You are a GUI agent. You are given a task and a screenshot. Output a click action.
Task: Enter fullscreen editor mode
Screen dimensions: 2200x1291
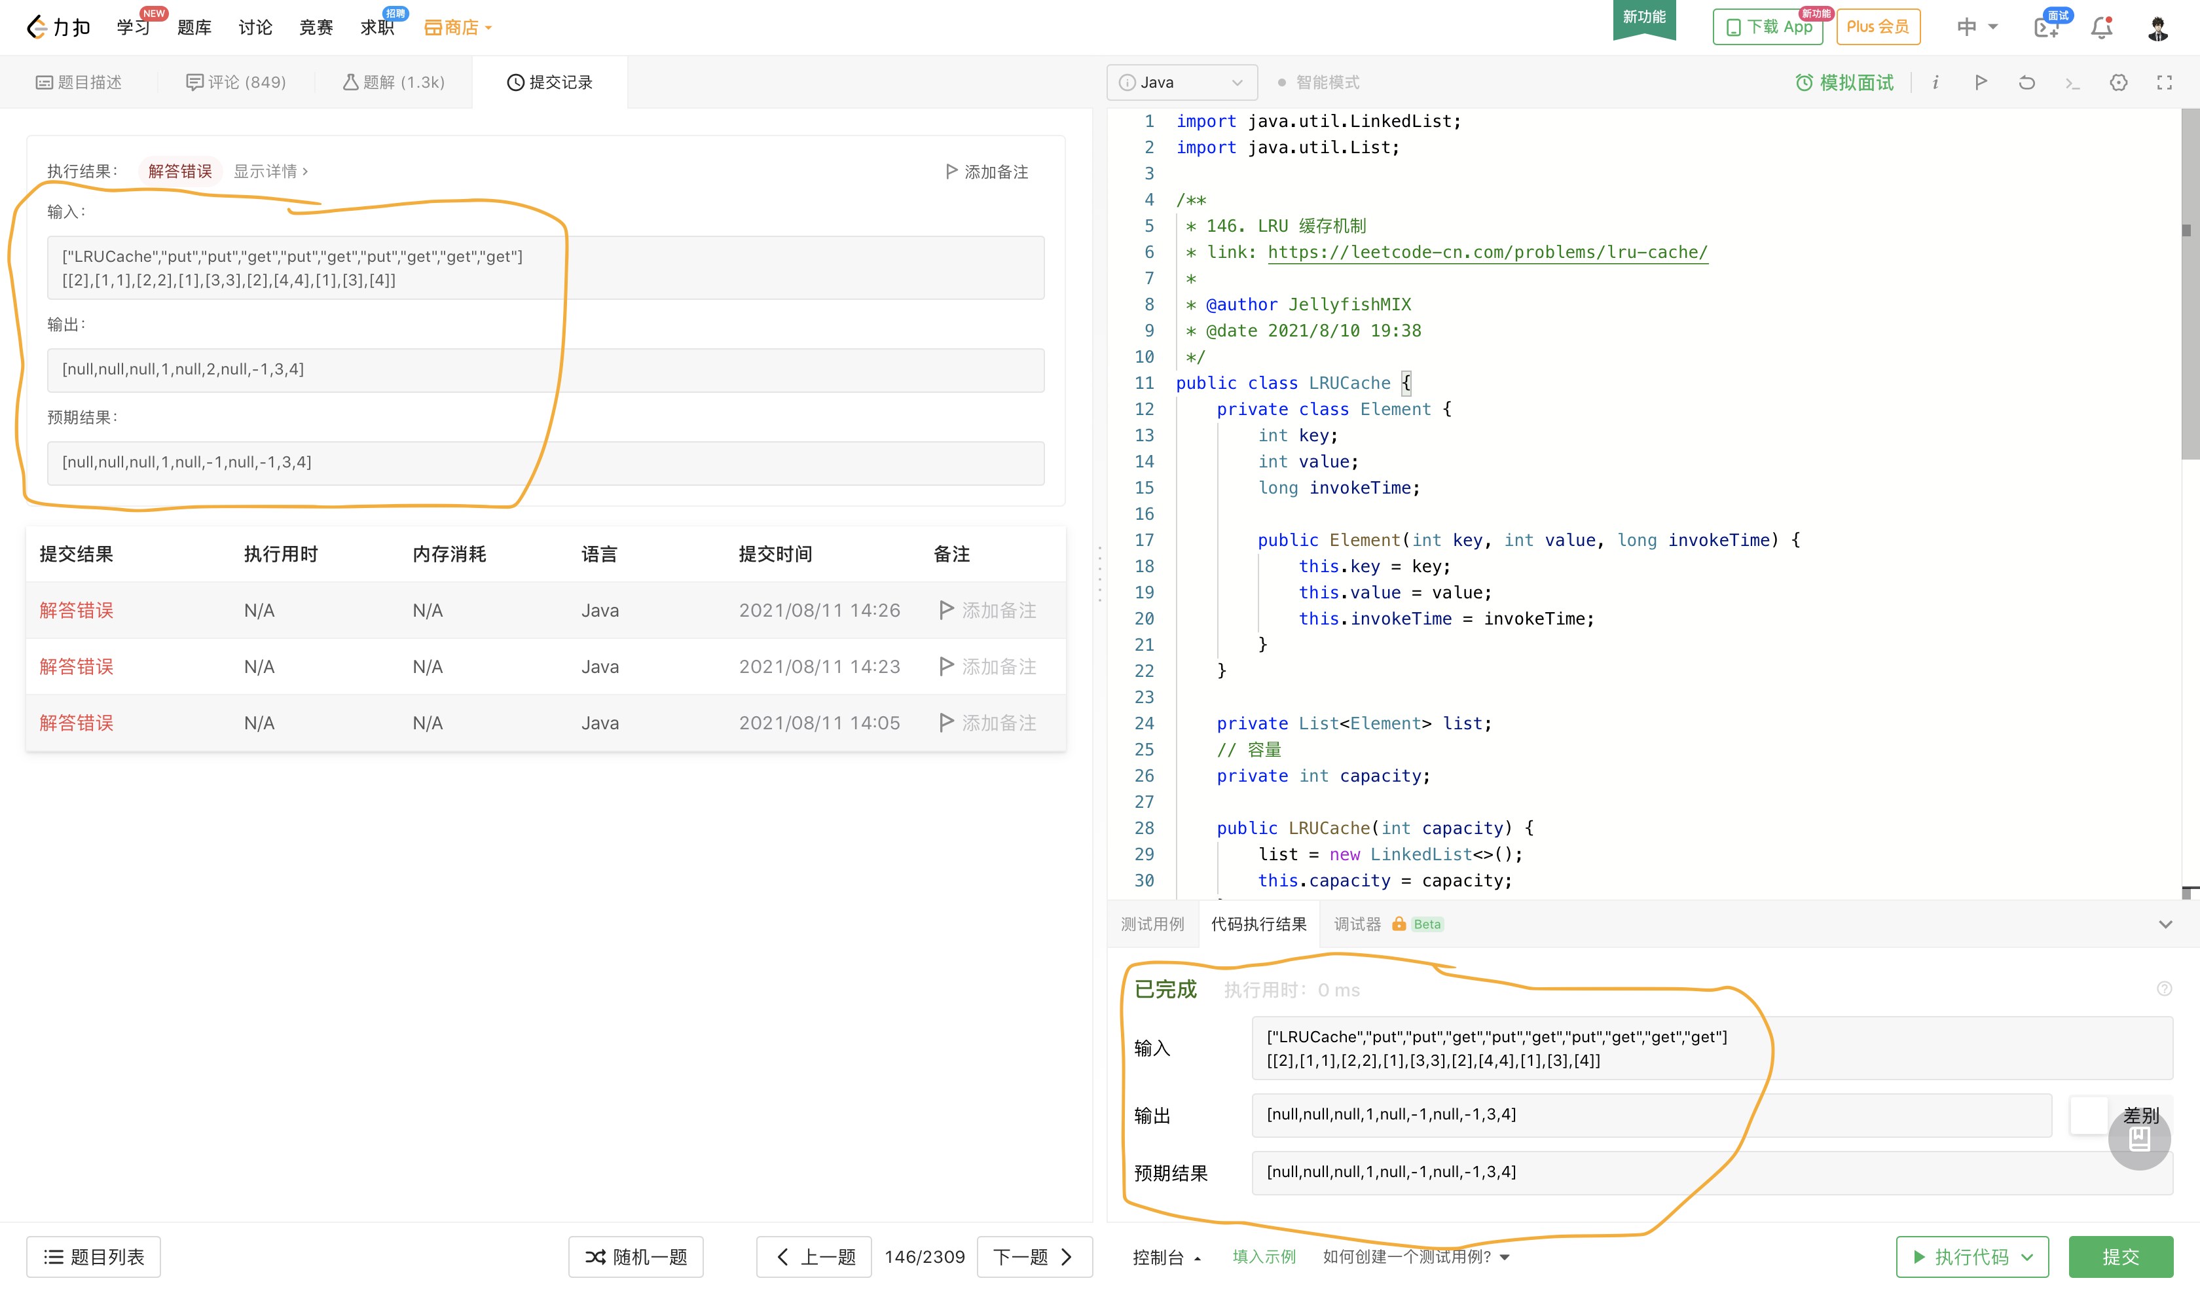pos(2164,82)
